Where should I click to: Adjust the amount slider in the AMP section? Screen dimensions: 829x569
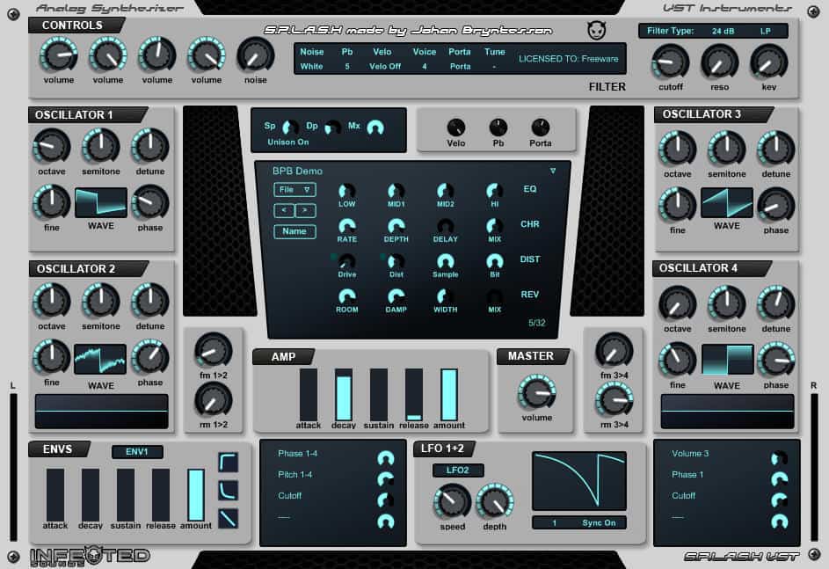pos(449,391)
